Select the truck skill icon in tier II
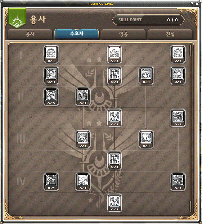Viewport: 202px width, 224px height. point(83,97)
